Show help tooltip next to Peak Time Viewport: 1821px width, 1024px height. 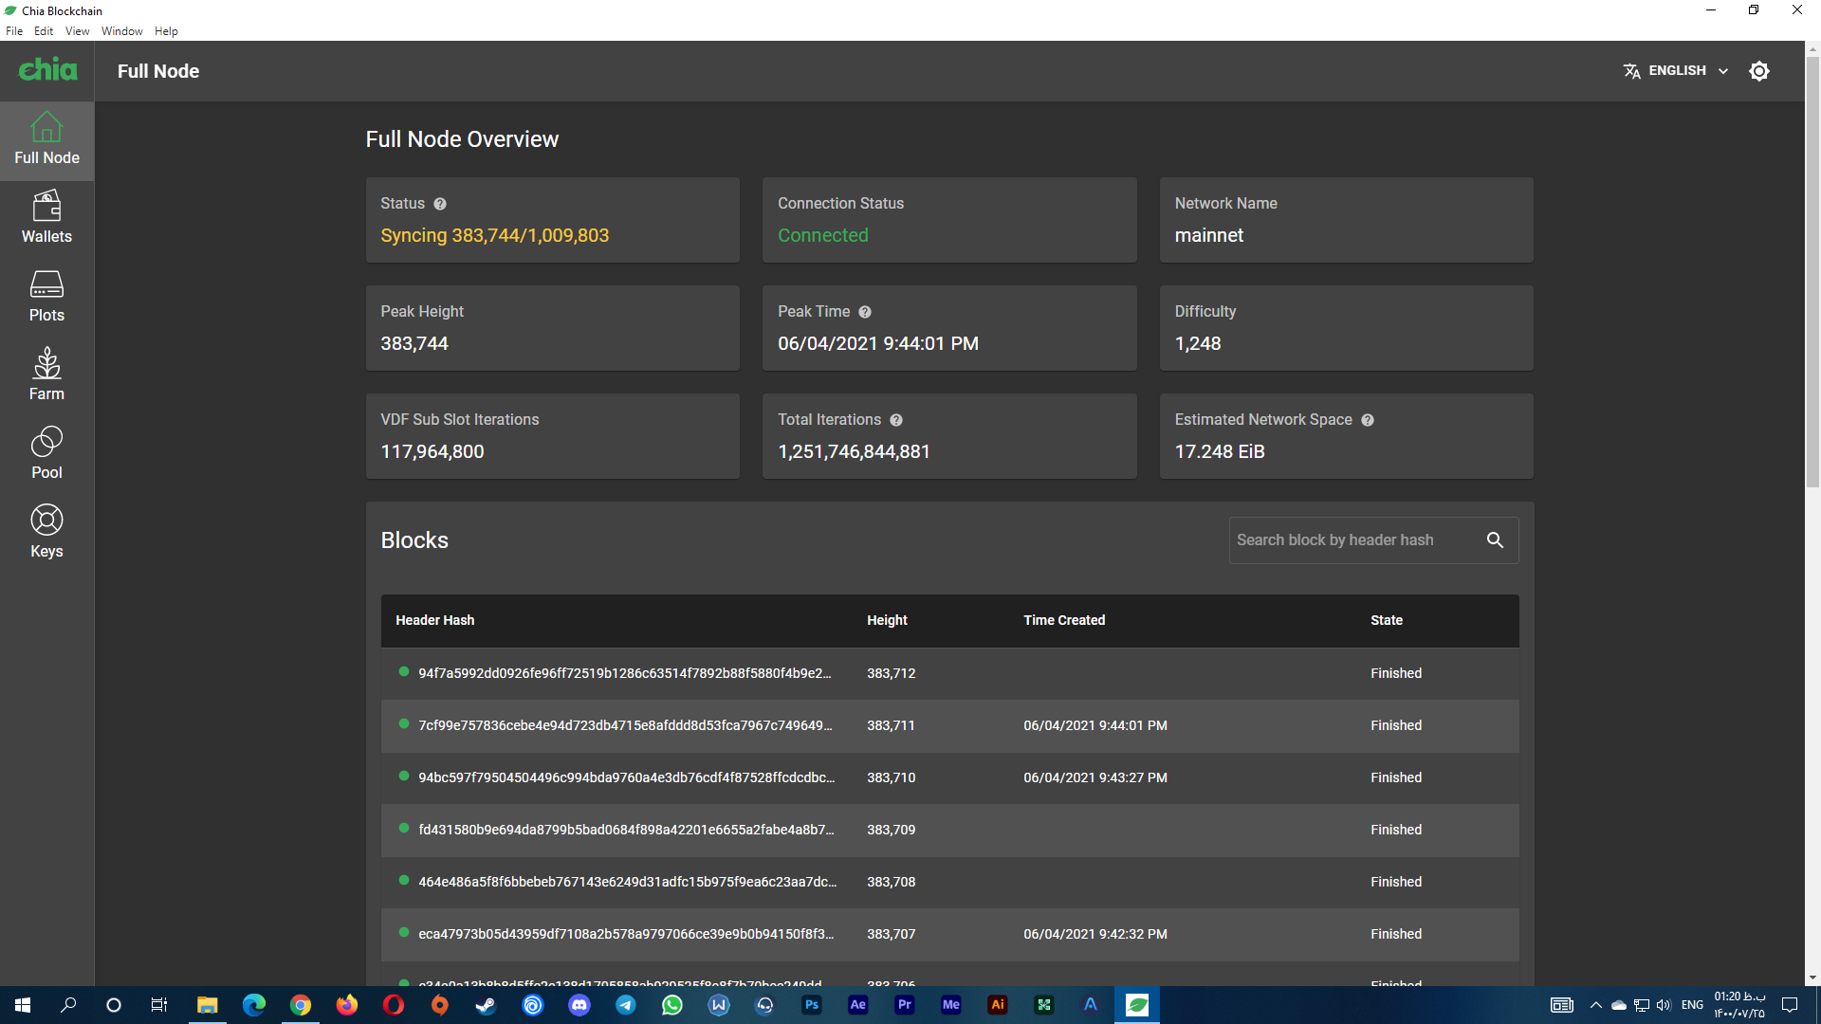click(865, 312)
